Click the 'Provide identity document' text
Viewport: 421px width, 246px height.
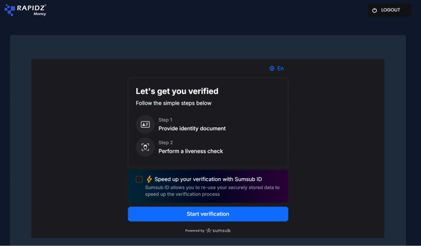192,128
